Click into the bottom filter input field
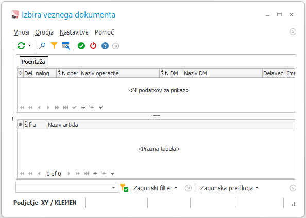The image size is (306, 218). tap(63, 188)
